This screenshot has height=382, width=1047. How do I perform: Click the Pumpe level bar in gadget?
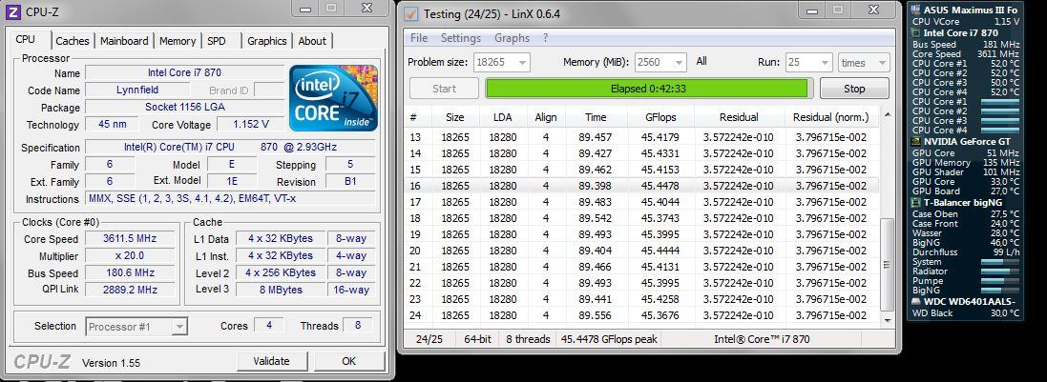click(x=999, y=281)
